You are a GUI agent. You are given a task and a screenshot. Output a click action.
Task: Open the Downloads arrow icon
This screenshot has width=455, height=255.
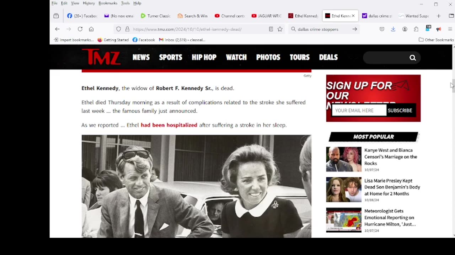(x=393, y=29)
